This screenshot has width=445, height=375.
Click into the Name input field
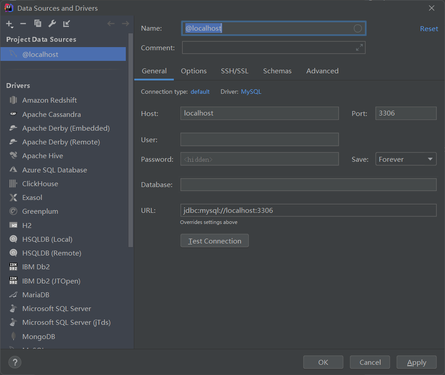pyautogui.click(x=273, y=28)
